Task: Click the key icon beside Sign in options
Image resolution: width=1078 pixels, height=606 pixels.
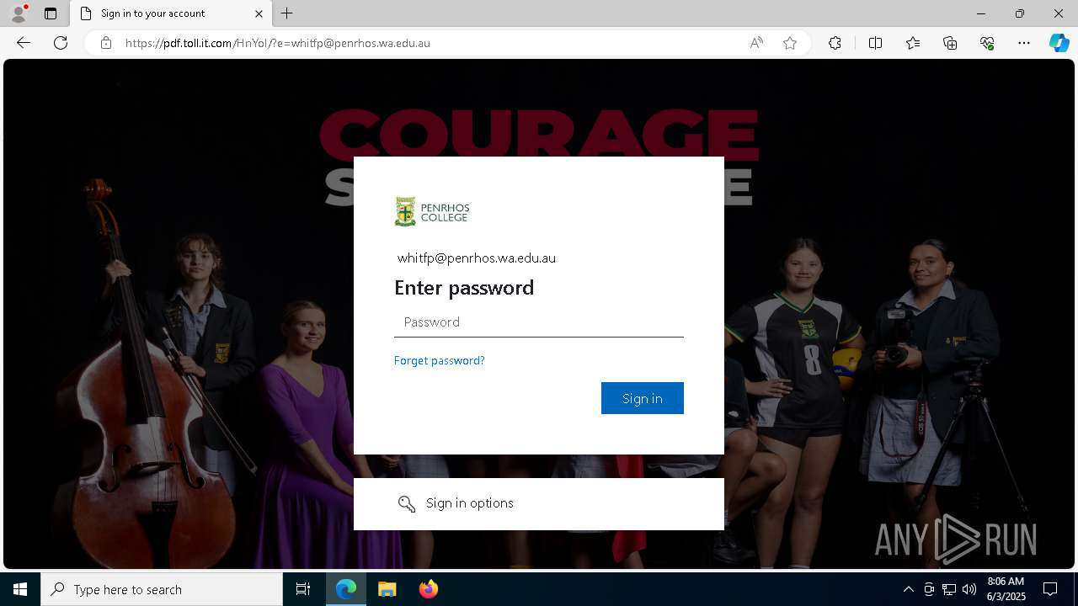Action: click(x=407, y=503)
